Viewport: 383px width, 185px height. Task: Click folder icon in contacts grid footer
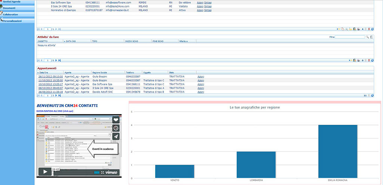[350, 29]
